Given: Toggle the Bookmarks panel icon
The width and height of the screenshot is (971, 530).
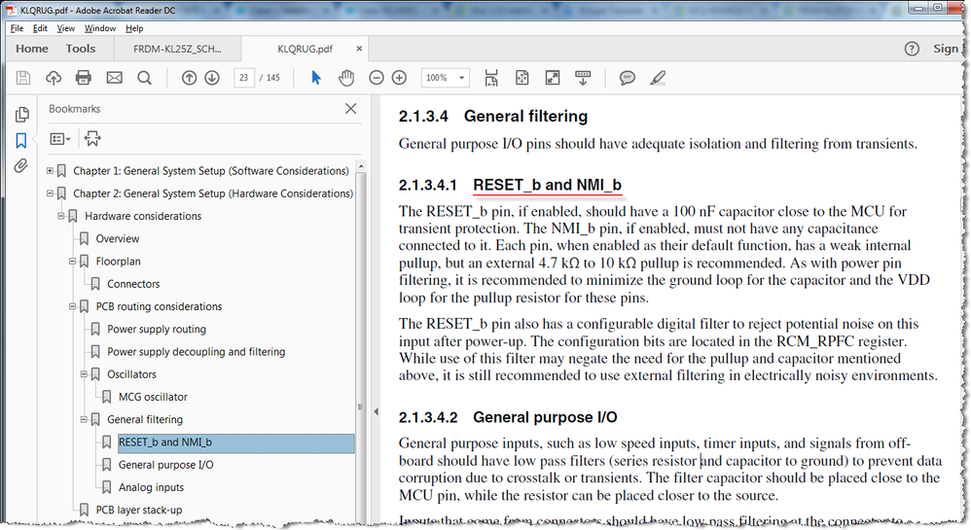Looking at the screenshot, I should click(x=21, y=141).
